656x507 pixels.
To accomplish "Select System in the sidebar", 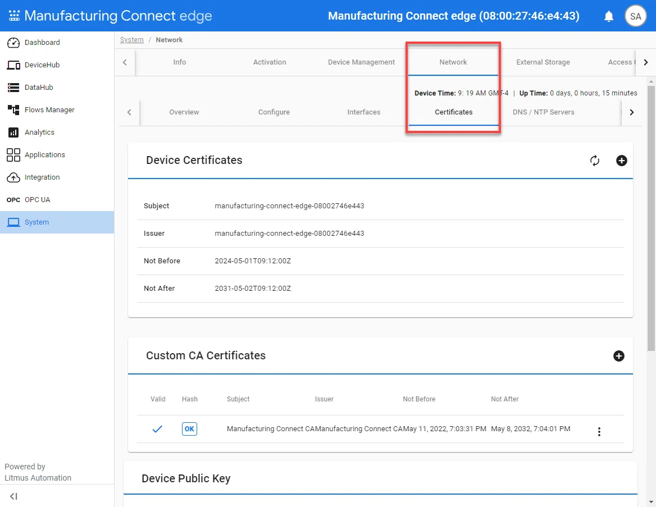I will coord(57,222).
